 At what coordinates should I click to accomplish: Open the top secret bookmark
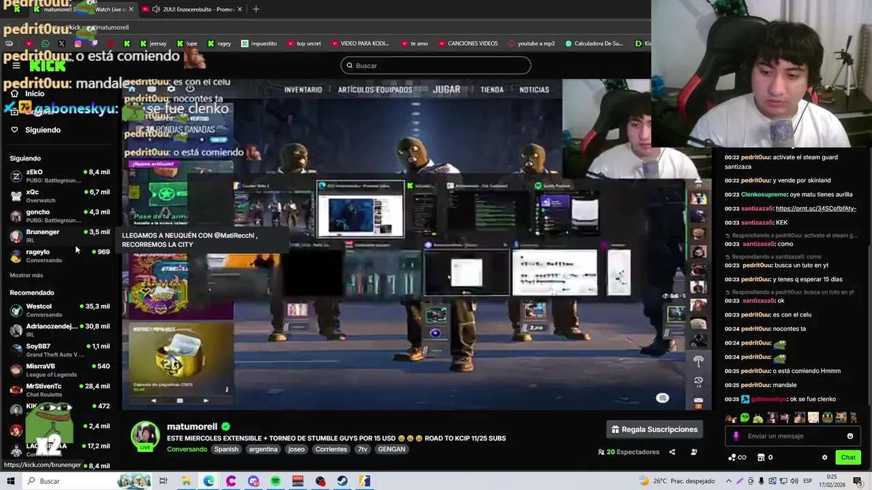[x=304, y=44]
